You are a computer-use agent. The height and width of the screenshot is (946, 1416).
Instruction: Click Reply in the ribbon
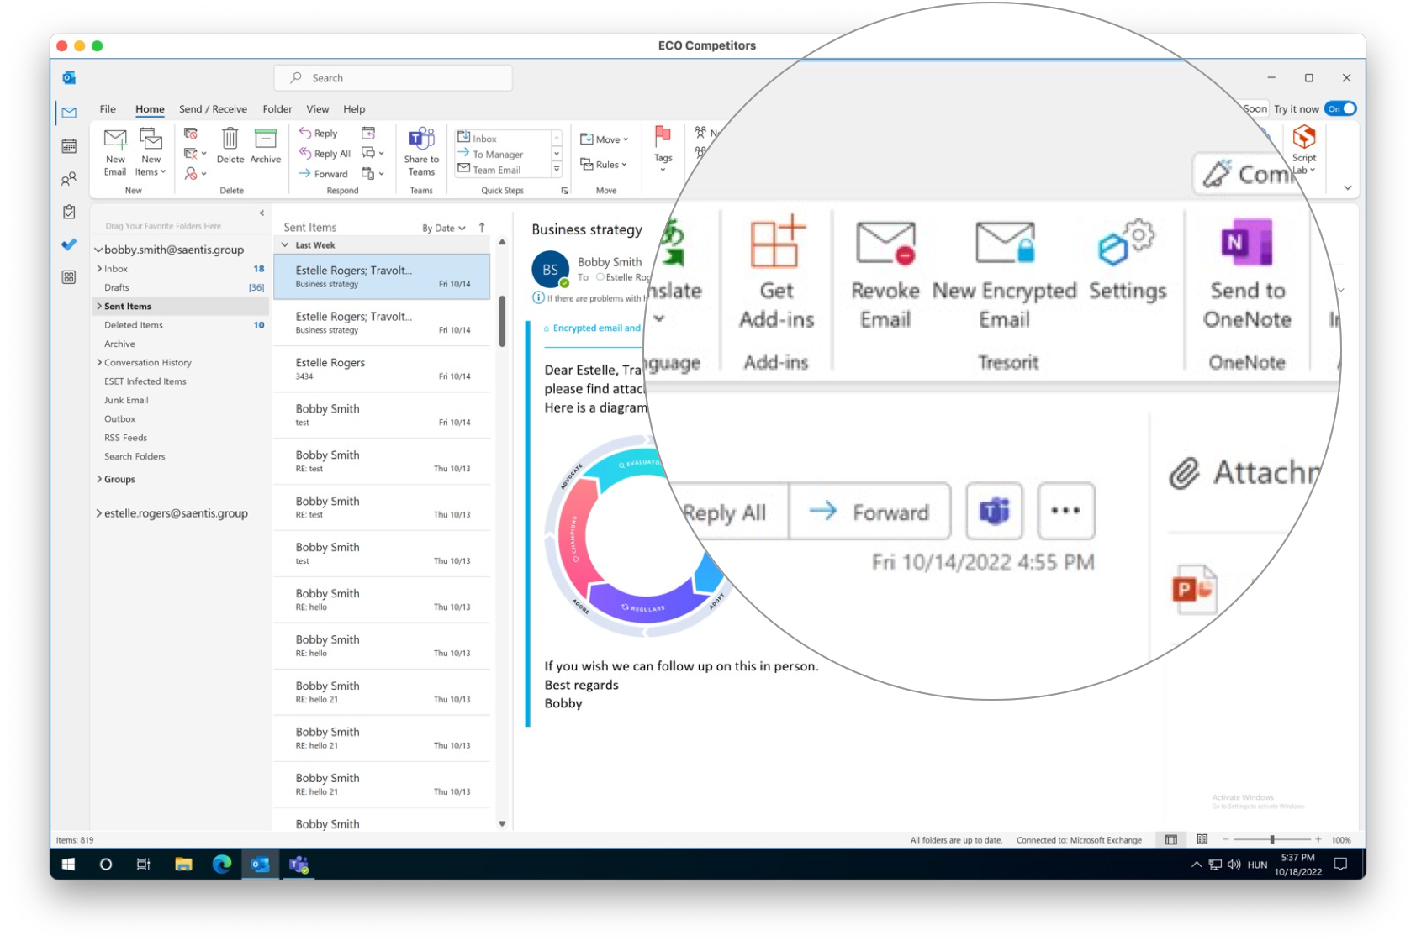(318, 133)
